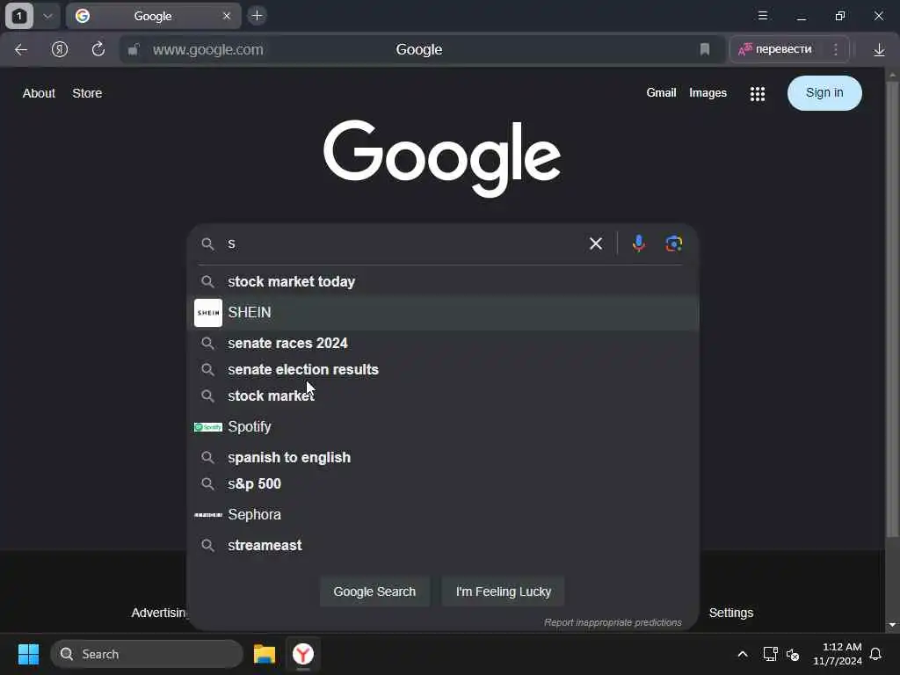Click the muted volume tray icon

click(793, 654)
